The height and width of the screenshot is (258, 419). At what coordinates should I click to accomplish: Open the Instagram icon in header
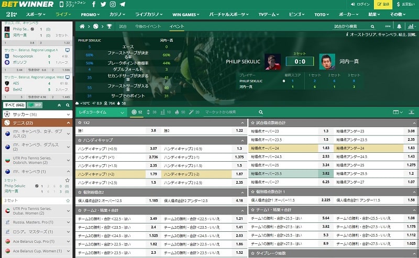coord(113,4)
